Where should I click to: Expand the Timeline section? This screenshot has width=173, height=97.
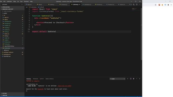5,95
